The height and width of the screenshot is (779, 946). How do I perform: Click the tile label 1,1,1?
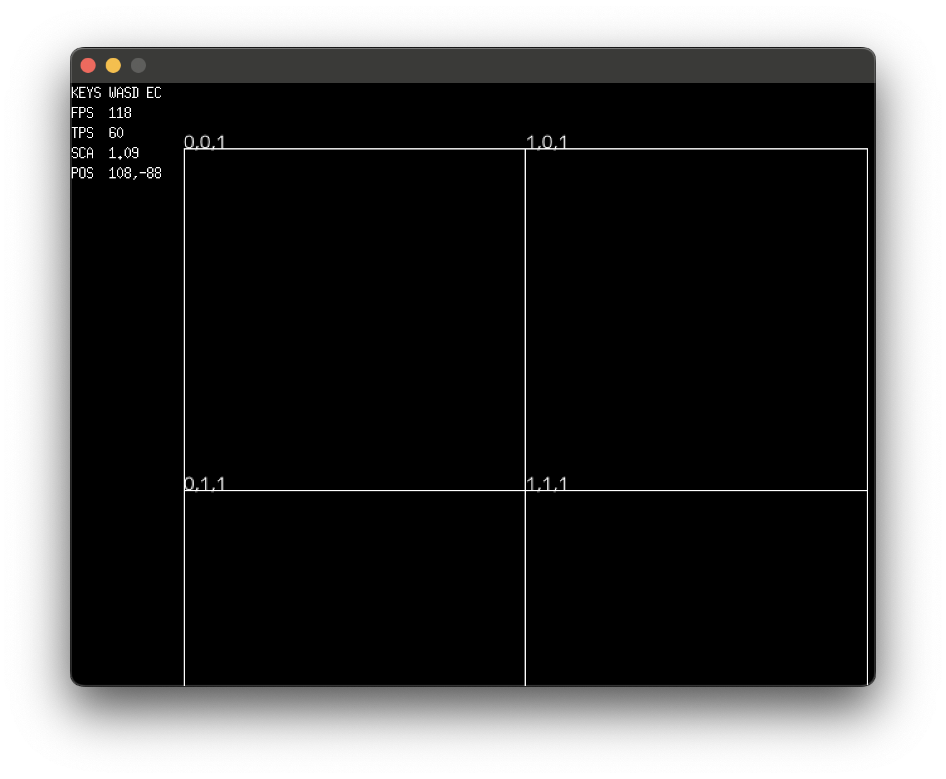point(547,484)
